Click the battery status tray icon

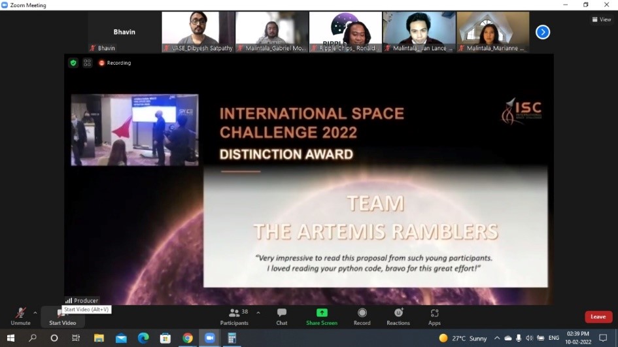click(541, 338)
